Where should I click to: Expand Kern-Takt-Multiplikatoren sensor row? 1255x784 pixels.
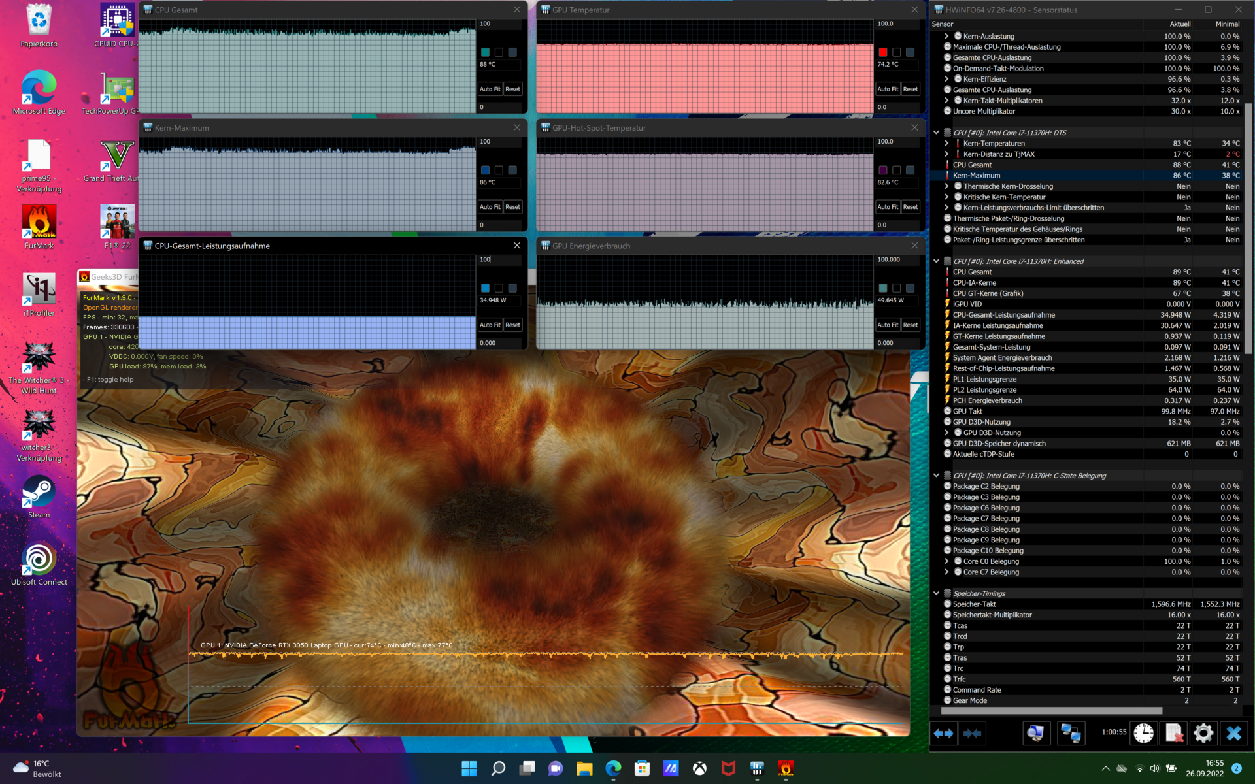click(946, 101)
